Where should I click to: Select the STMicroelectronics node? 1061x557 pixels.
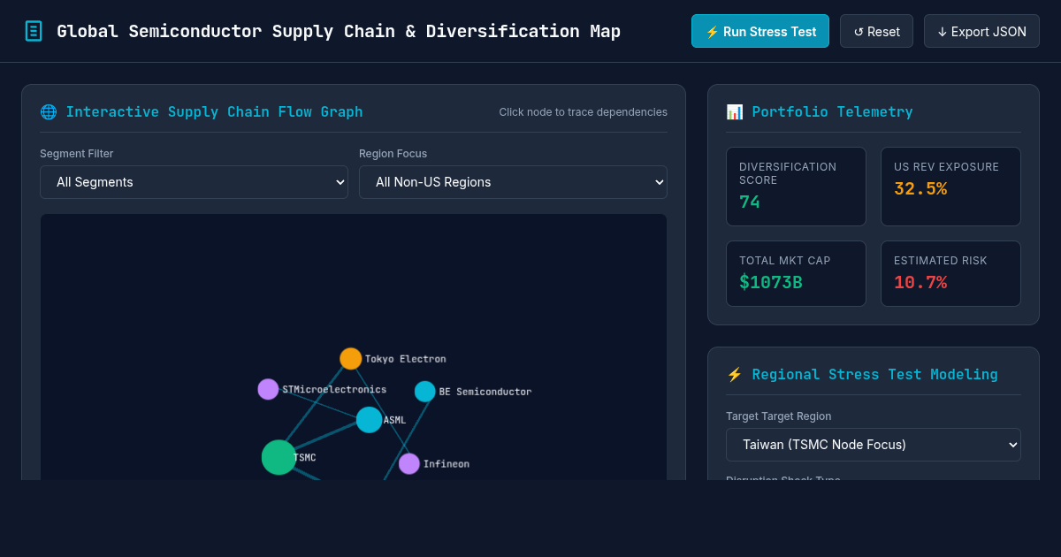click(x=268, y=389)
